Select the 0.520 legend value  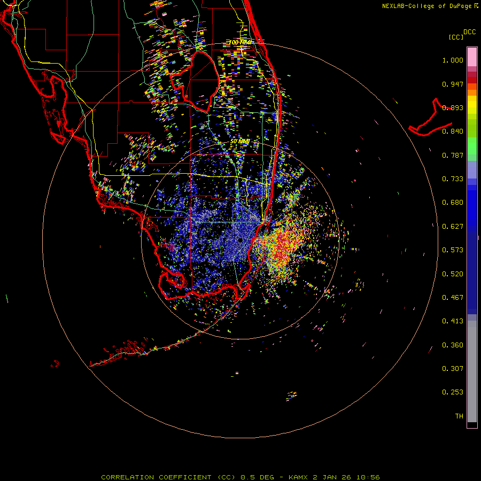click(453, 274)
